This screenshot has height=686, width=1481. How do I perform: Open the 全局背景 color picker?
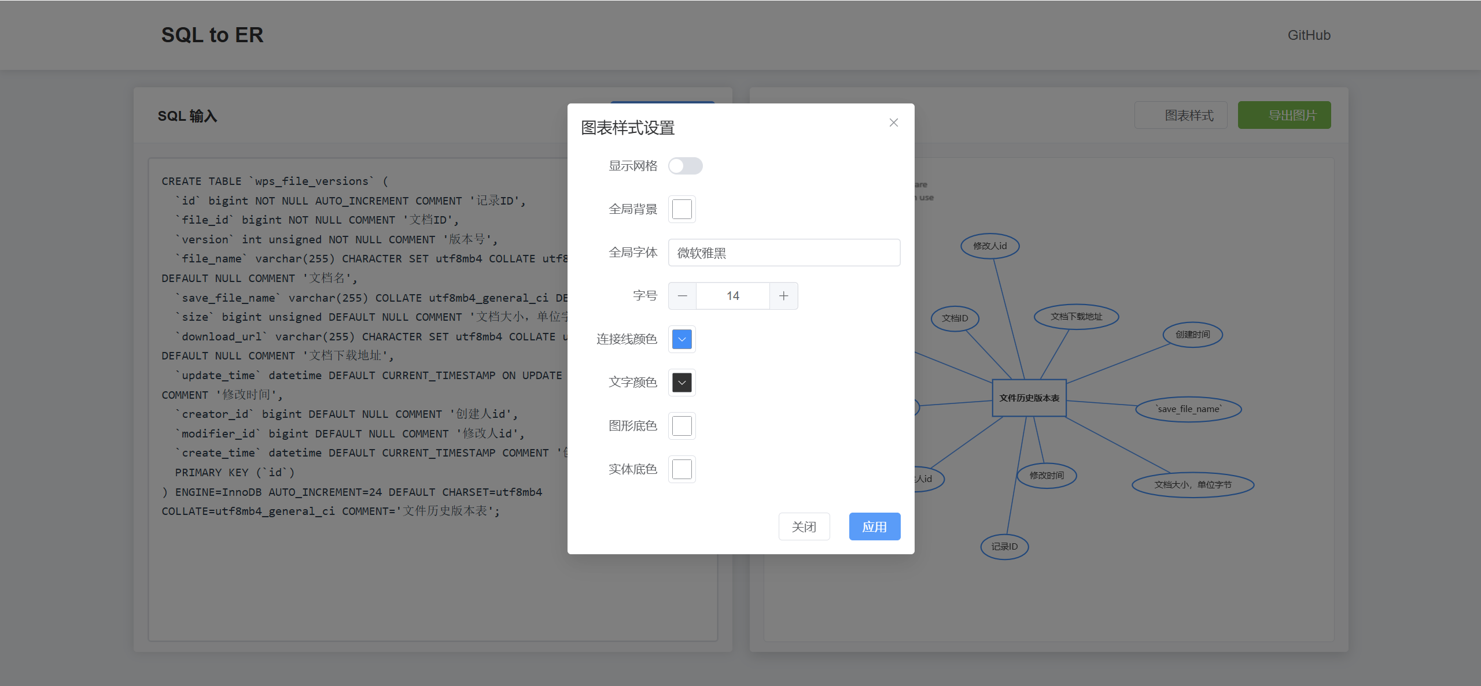coord(681,209)
